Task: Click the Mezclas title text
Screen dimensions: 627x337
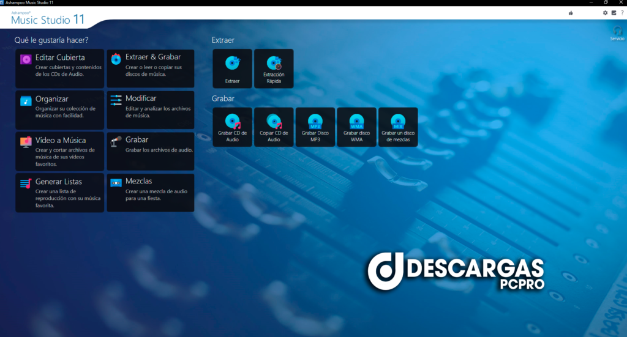Action: (139, 181)
